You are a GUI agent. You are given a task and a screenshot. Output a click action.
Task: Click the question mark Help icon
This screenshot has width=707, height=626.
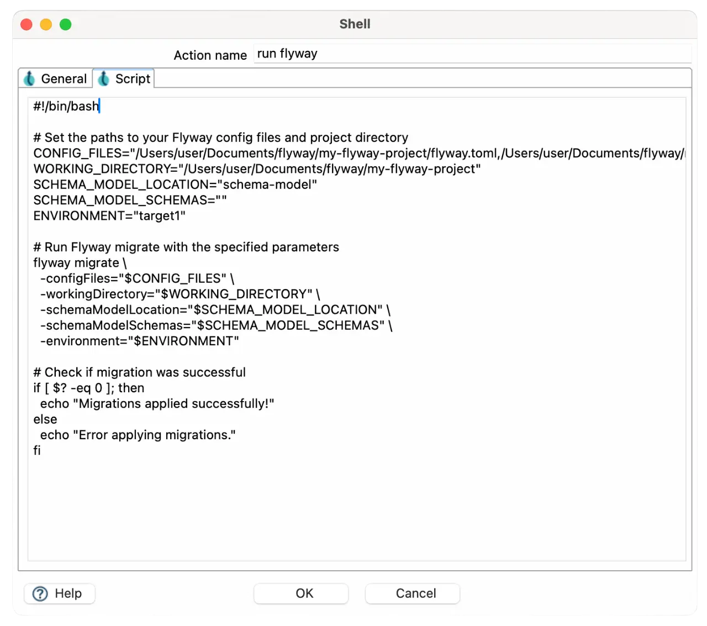click(x=40, y=593)
